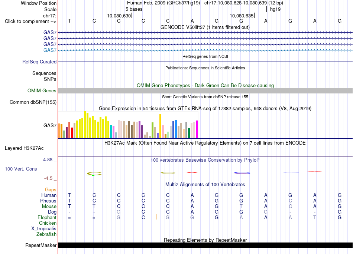This screenshot has width=353, height=254.
Task: Select the Rhesus species label
Action: [48, 201]
